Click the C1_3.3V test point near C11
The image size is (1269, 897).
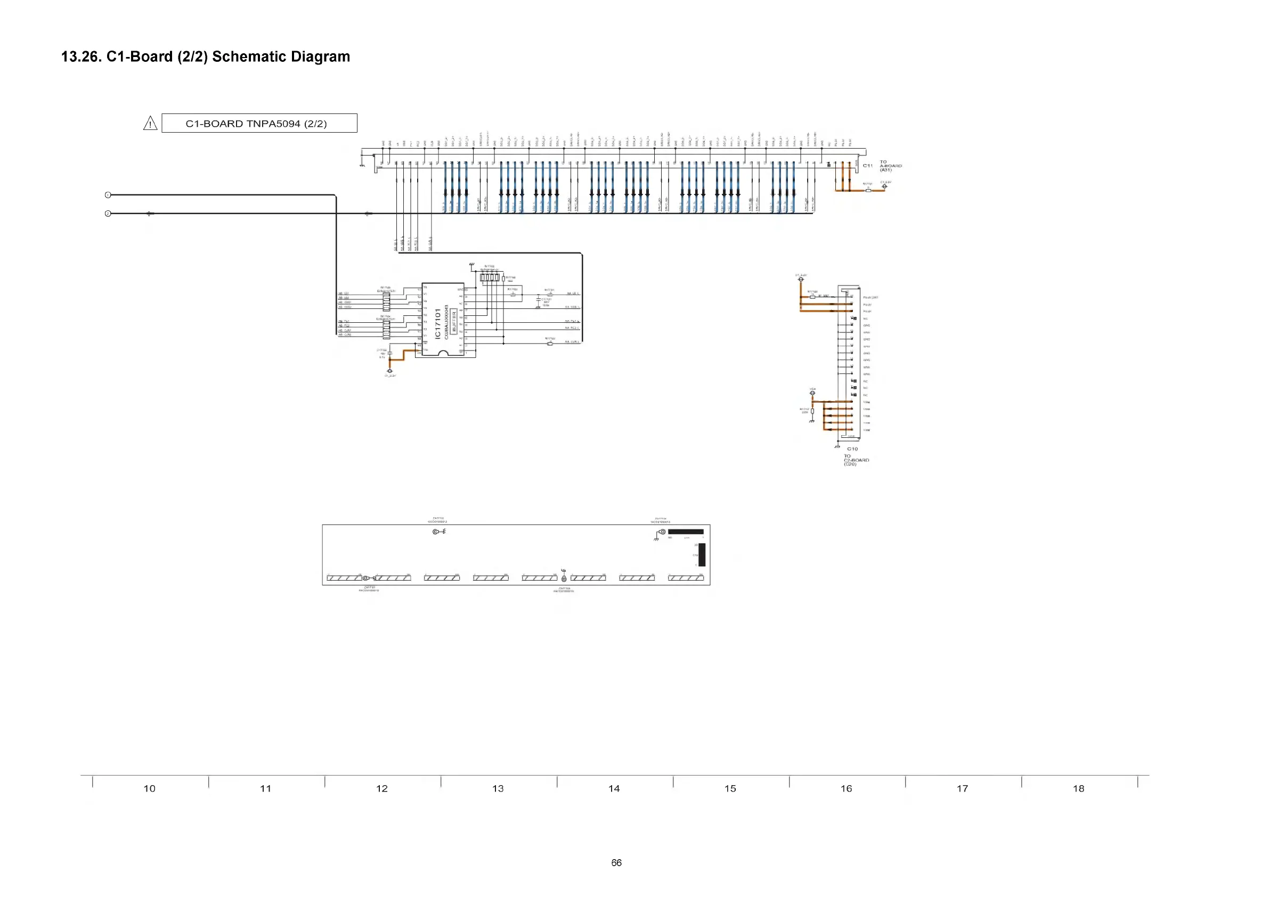coord(884,186)
